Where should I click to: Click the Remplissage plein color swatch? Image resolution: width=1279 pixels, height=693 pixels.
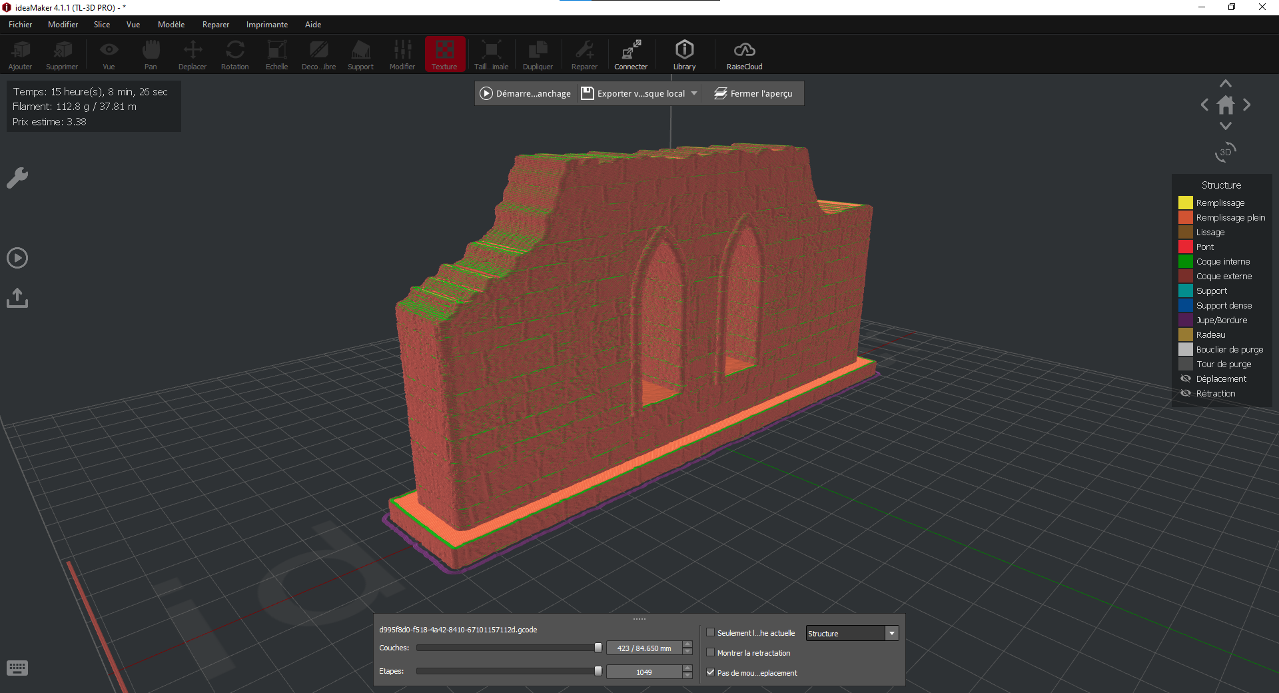click(x=1186, y=217)
